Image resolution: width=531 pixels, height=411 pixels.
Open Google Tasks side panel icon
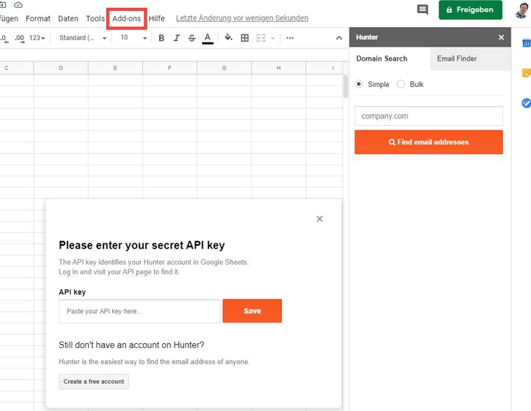(527, 103)
